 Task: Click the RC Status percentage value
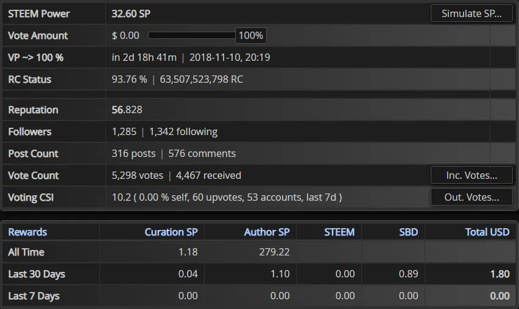(129, 79)
